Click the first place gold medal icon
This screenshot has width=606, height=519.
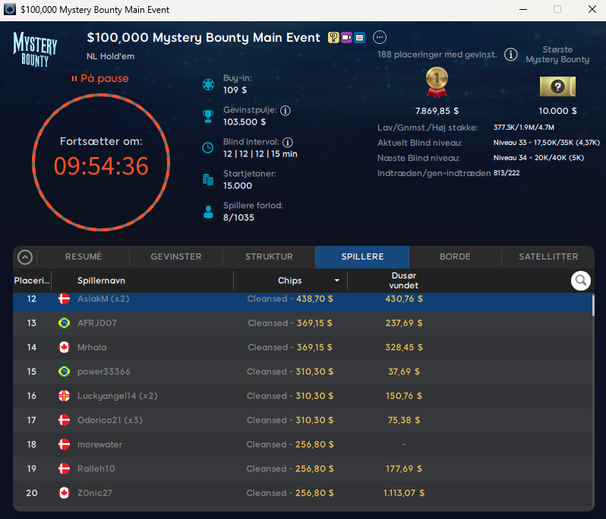point(437,83)
